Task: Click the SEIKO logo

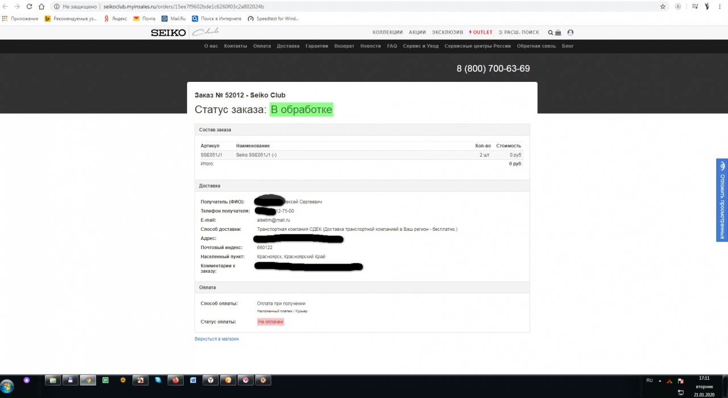Action: click(x=168, y=32)
